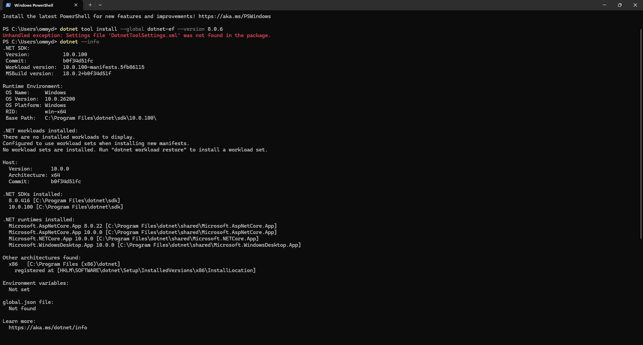Click the HKLM registry InstallLocation line

coord(135,270)
